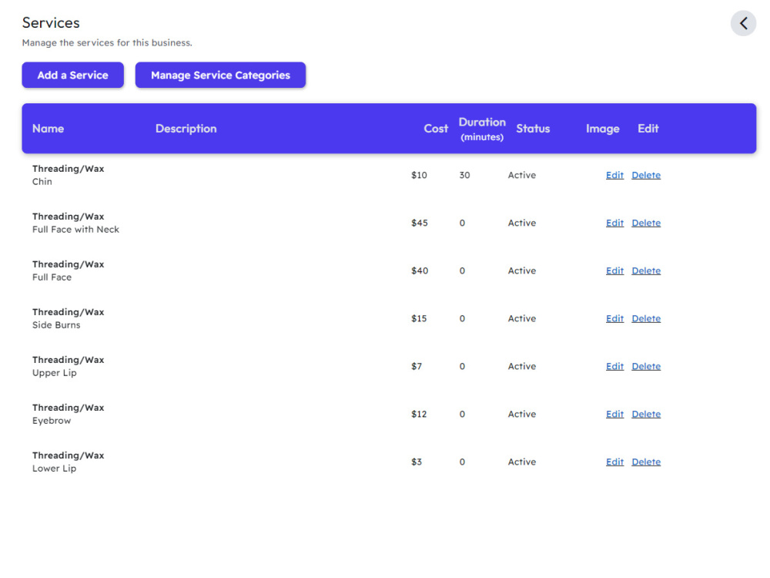Select the $3 cost cell
Viewport: 770px width, 578px height.
(417, 462)
